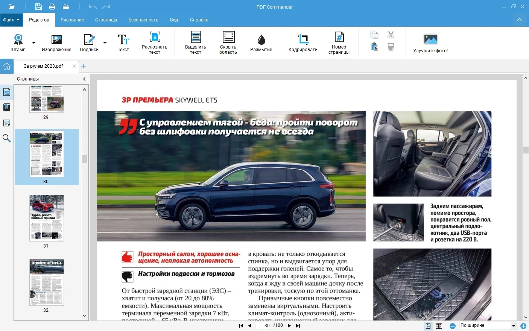Switch to the Безопасность tab
This screenshot has height=331, width=529.
[143, 20]
